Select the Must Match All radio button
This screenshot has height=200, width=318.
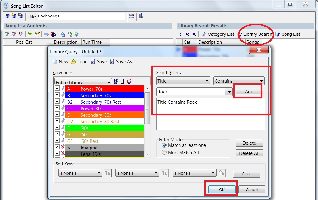165,152
